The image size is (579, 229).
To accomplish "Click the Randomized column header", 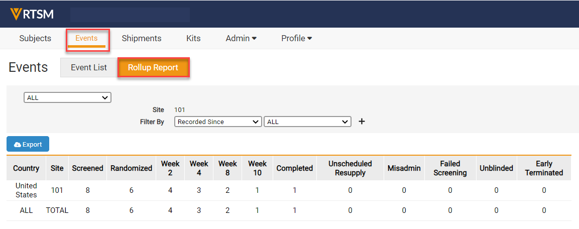I will pyautogui.click(x=131, y=168).
